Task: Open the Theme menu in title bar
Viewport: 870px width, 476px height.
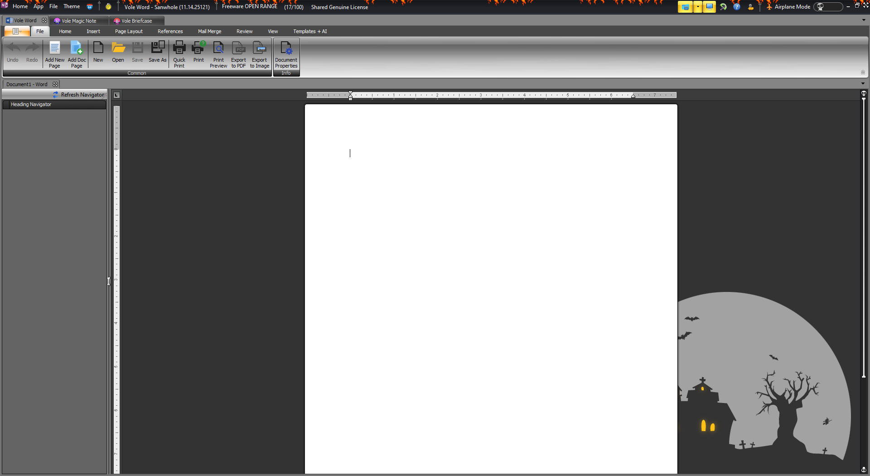Action: (72, 6)
